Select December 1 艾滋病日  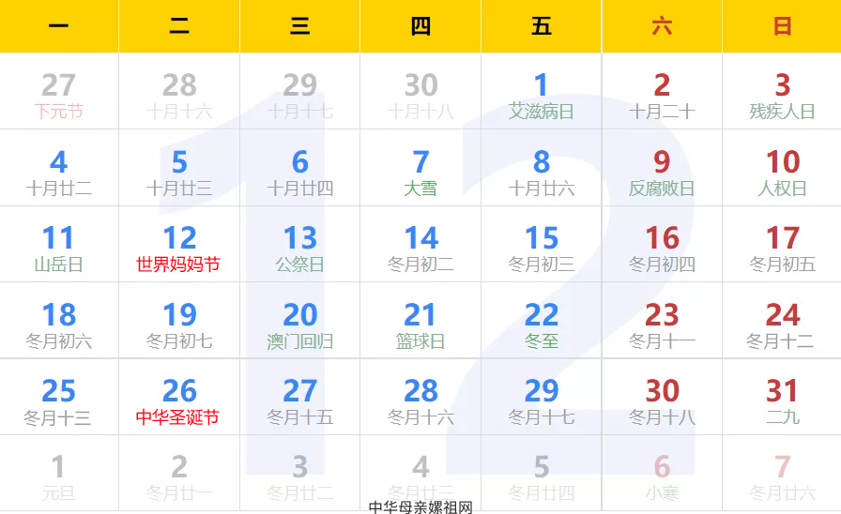542,92
